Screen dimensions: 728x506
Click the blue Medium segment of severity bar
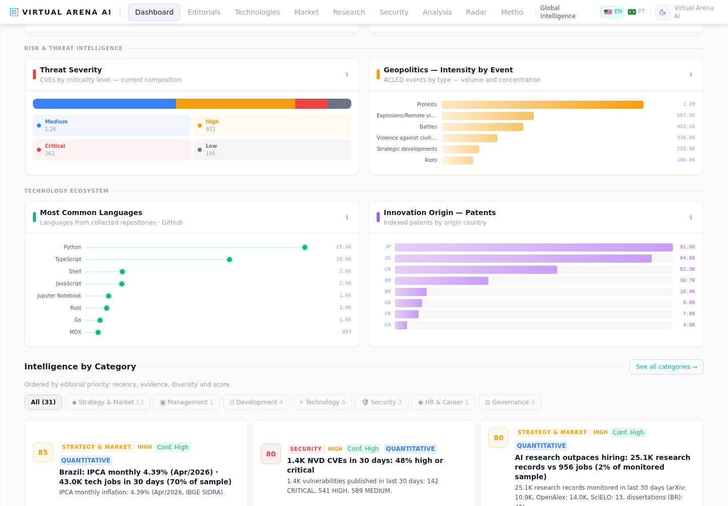(x=104, y=104)
